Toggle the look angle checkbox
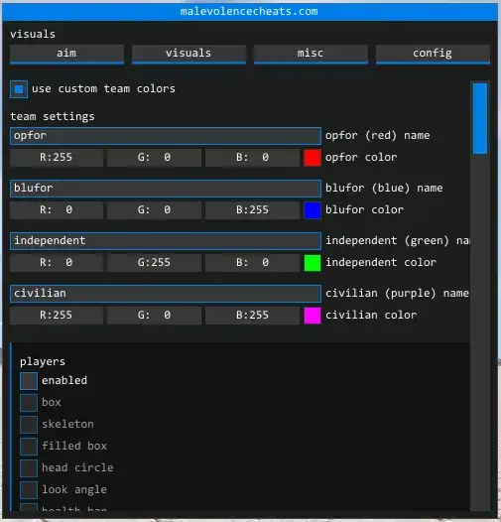This screenshot has width=501, height=522. click(29, 490)
